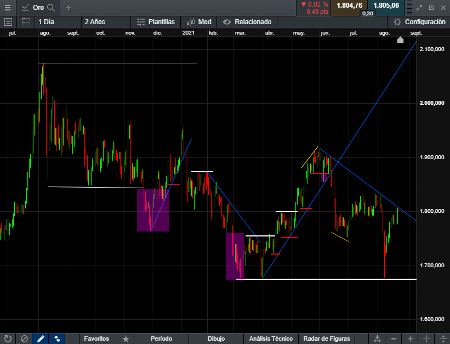
Task: Click the jun. label on time axis
Action: (x=325, y=33)
